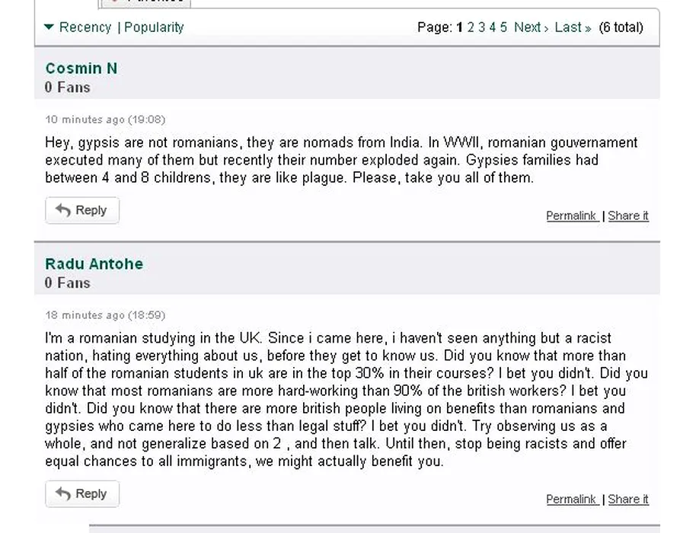This screenshot has width=680, height=533.
Task: Open Permalink for Cosmin N's comment
Action: tap(572, 216)
